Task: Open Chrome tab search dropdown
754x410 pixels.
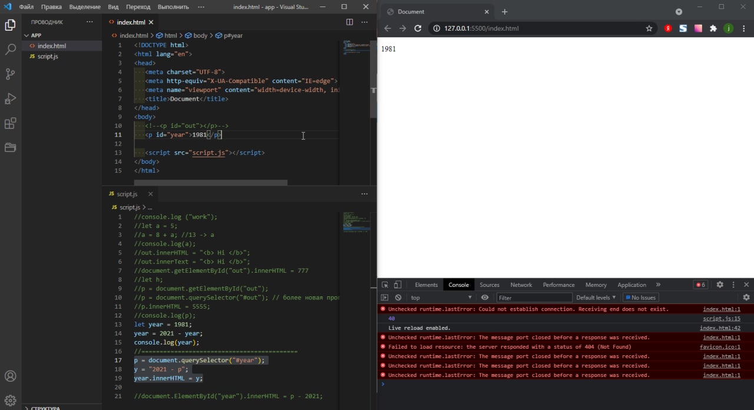Action: pos(679,12)
